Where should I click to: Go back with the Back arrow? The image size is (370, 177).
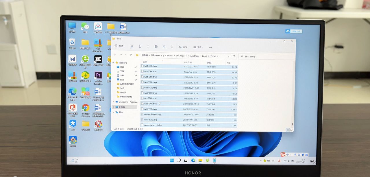(x=115, y=55)
